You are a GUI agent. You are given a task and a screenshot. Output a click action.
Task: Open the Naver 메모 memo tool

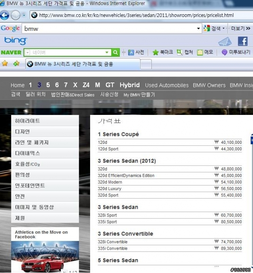click(205, 52)
